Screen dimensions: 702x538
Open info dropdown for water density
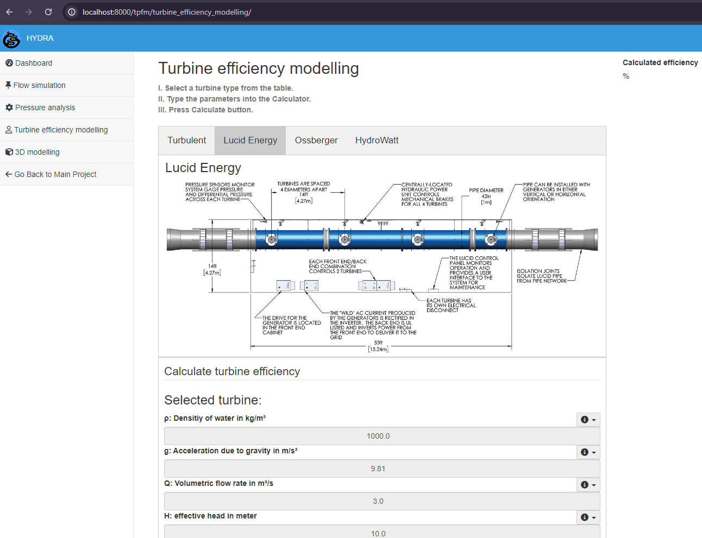[588, 420]
